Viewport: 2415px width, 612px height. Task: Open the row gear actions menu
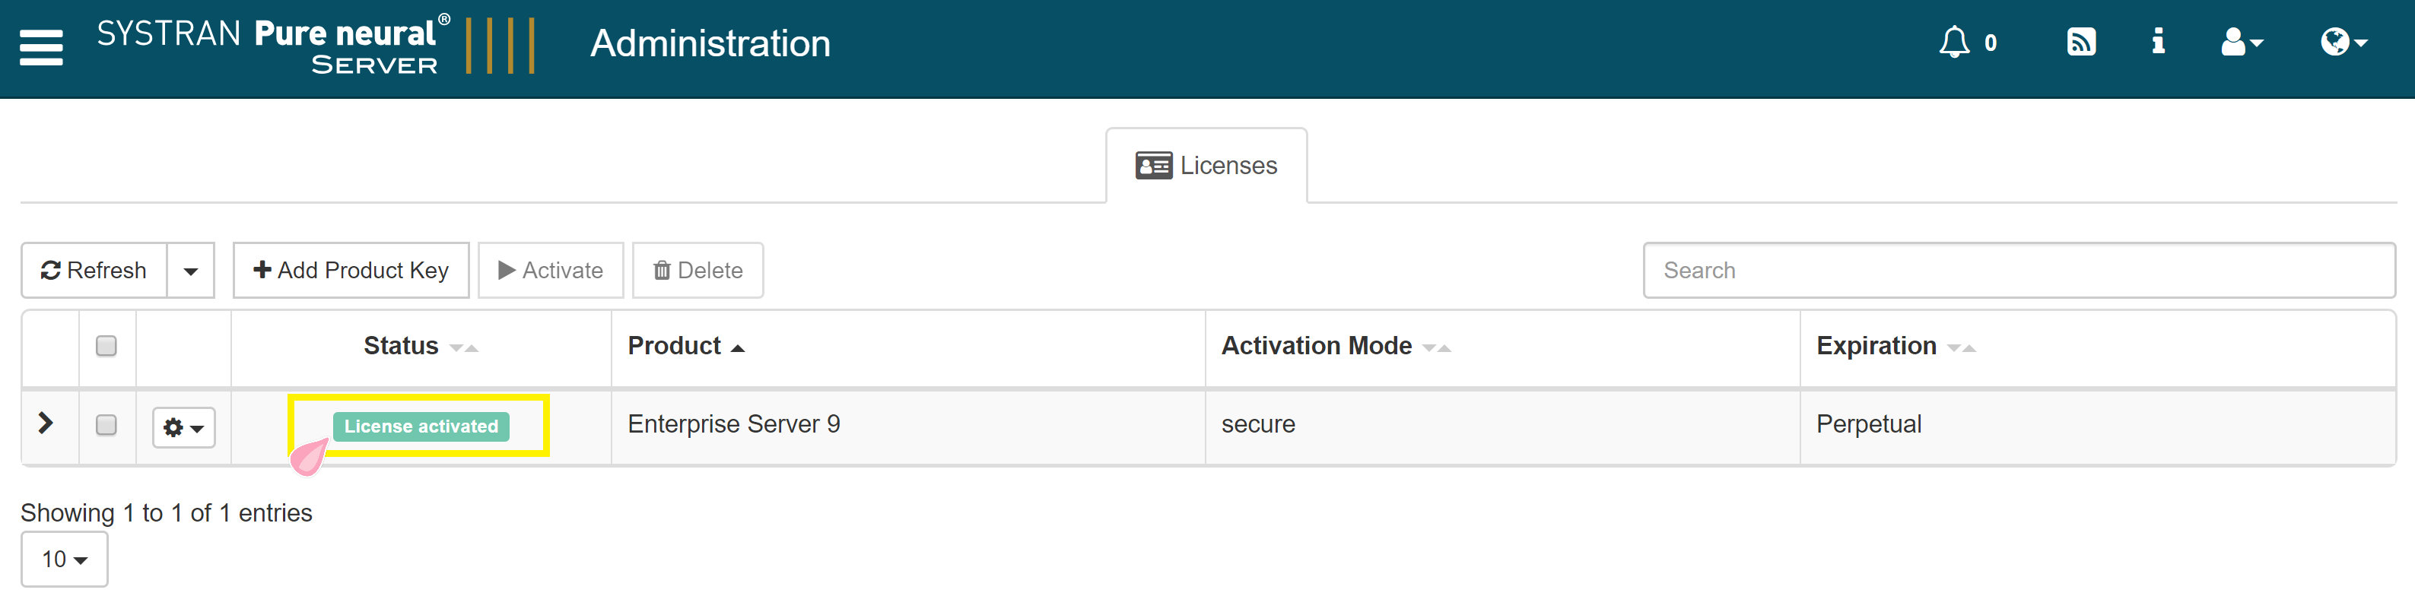184,427
